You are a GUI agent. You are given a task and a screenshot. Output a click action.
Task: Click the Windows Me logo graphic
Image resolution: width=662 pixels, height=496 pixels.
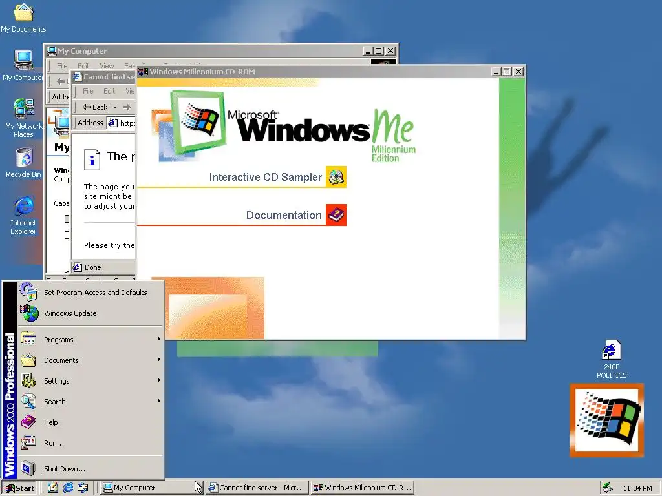(x=284, y=126)
